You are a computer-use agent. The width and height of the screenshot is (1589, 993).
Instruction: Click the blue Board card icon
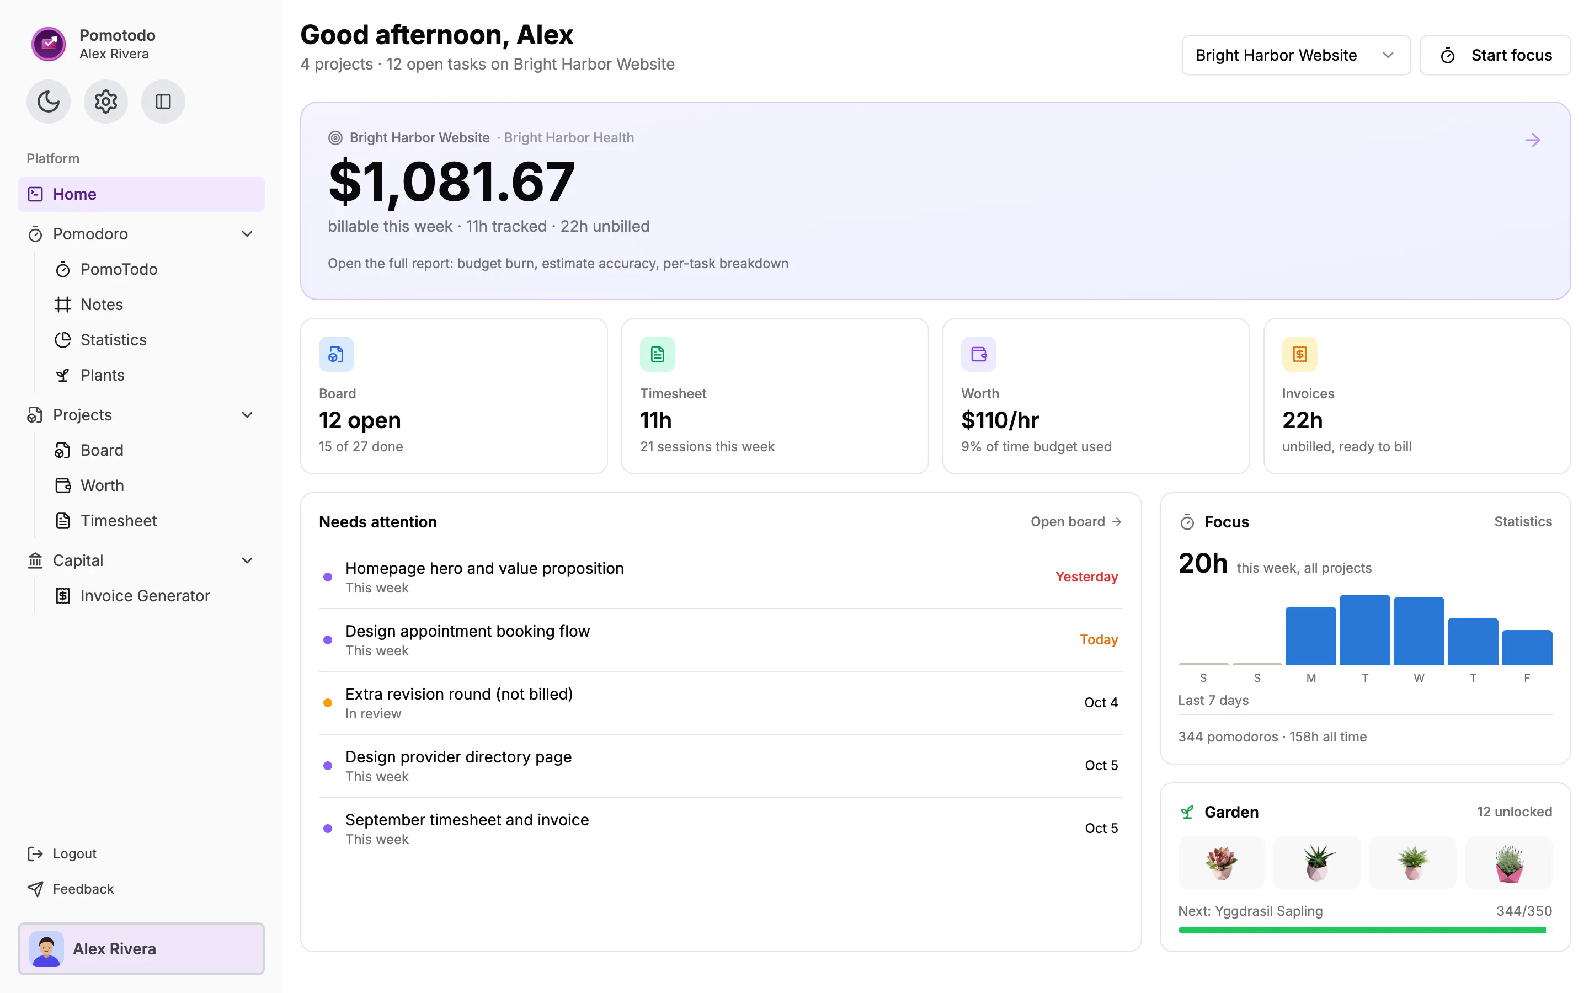point(336,355)
